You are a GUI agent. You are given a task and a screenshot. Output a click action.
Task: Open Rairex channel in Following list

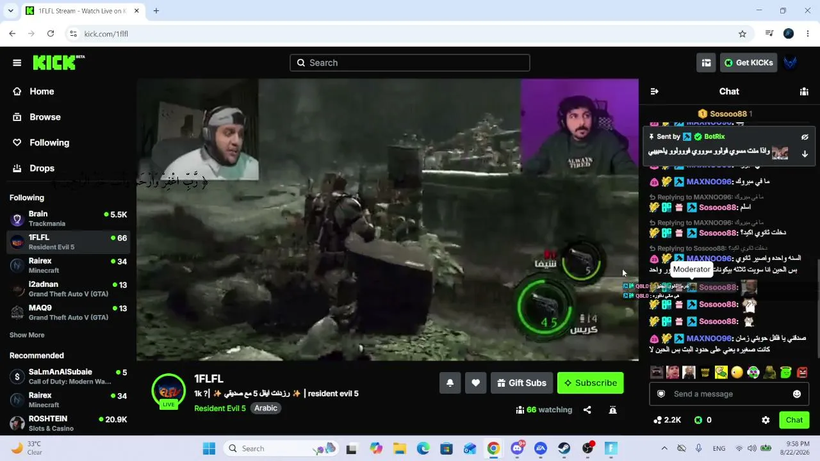[x=69, y=266]
